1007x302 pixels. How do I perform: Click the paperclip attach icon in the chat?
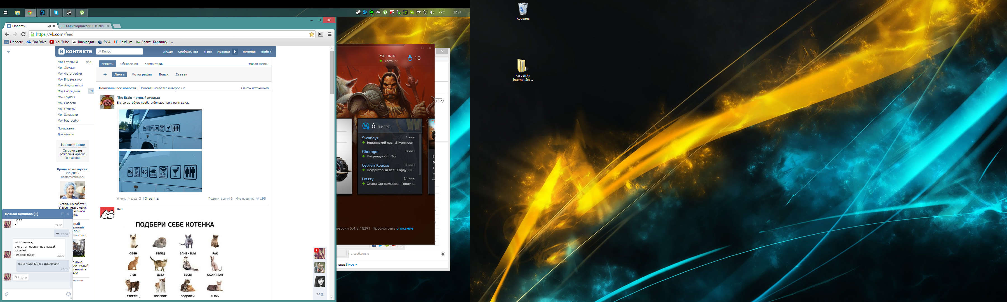point(7,294)
